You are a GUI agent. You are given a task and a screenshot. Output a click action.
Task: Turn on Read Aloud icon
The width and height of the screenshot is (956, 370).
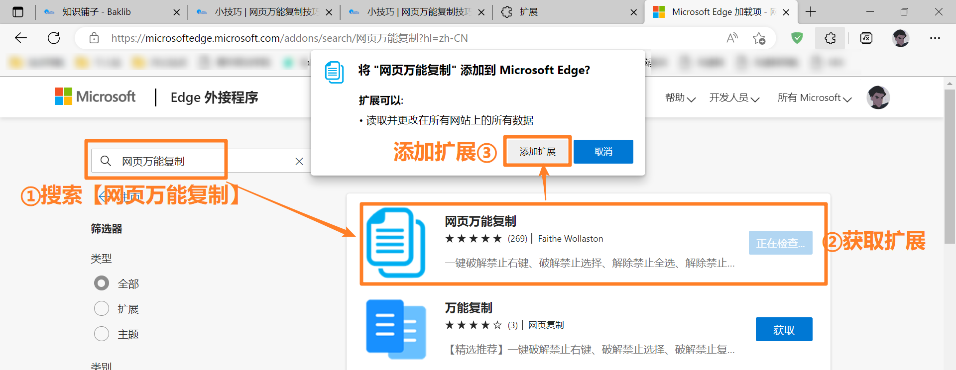point(732,38)
